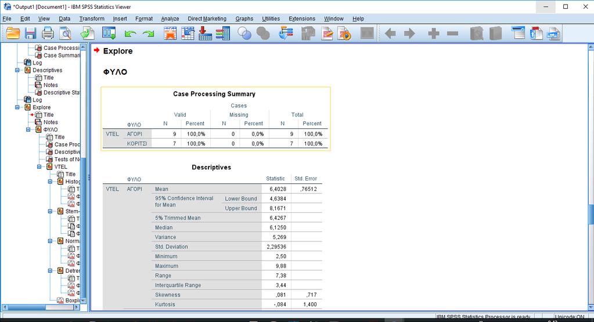The image size is (594, 322).
Task: Print the output with the printer icon
Action: click(48, 33)
